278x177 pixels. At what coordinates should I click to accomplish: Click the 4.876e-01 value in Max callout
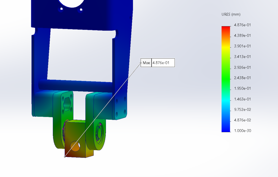pos(161,63)
